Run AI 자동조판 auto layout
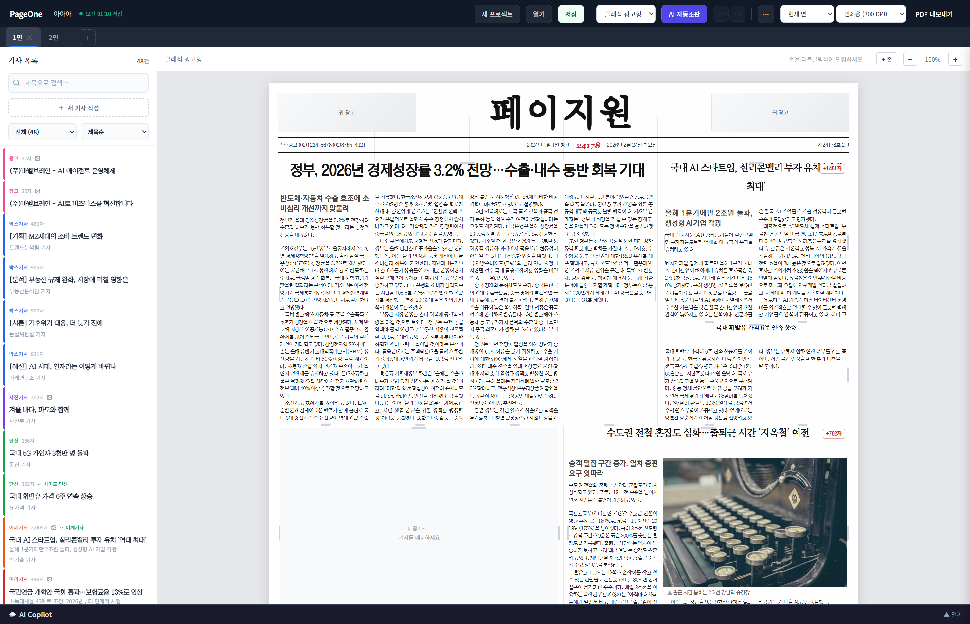Screen dimensions: 970x624 tap(684, 13)
